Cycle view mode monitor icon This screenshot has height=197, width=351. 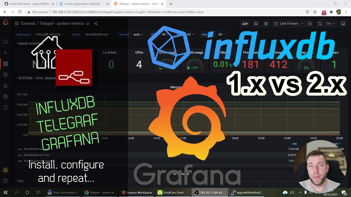coord(343,24)
